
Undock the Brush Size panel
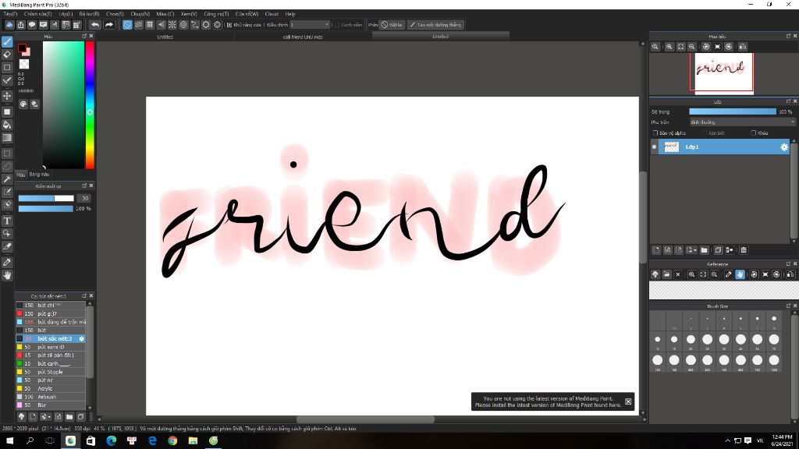(788, 306)
